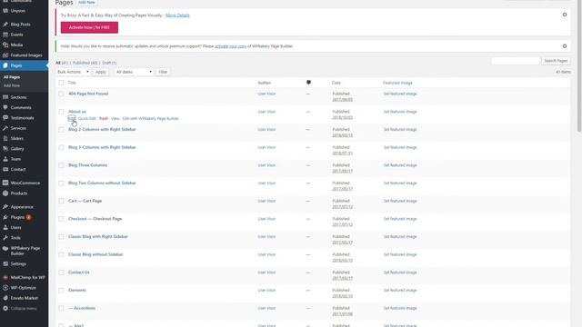The height and width of the screenshot is (327, 582).
Task: Dismiss the WPBakery activation notice close icon
Action: coord(565,46)
